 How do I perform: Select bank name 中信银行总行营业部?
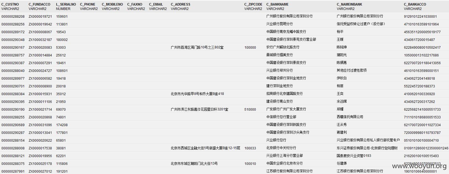(281, 117)
